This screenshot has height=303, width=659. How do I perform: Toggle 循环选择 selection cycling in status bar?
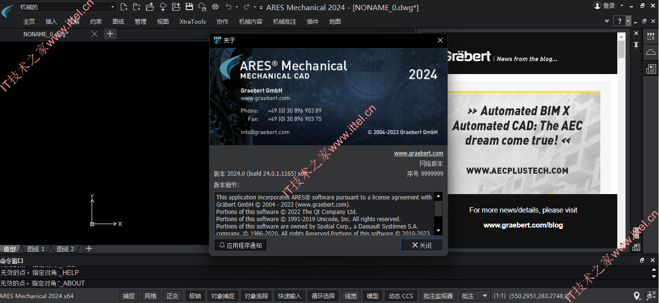(x=323, y=296)
